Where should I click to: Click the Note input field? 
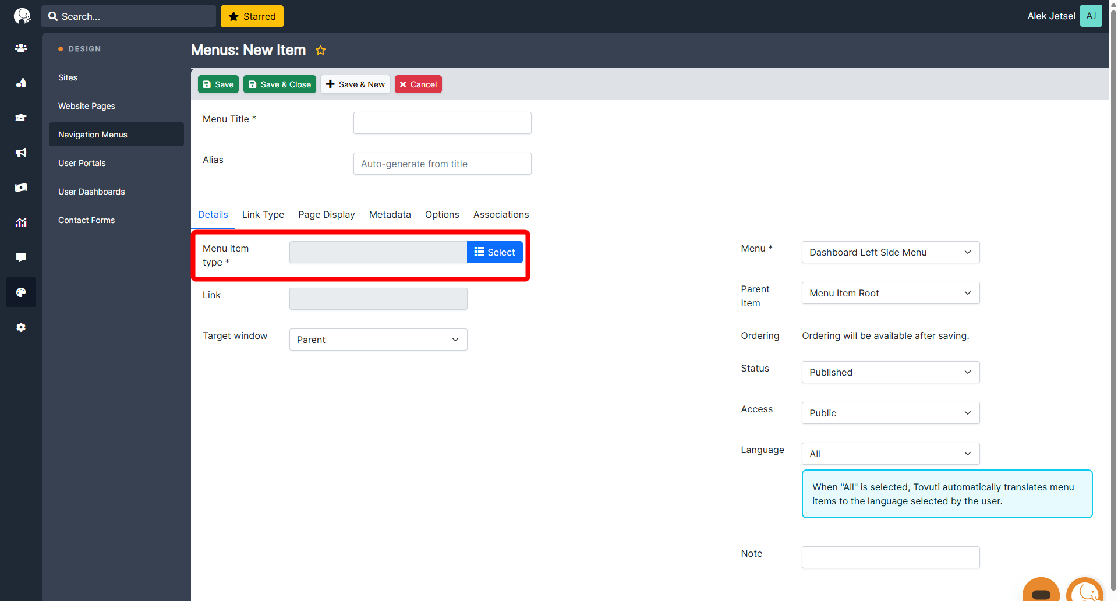[890, 557]
